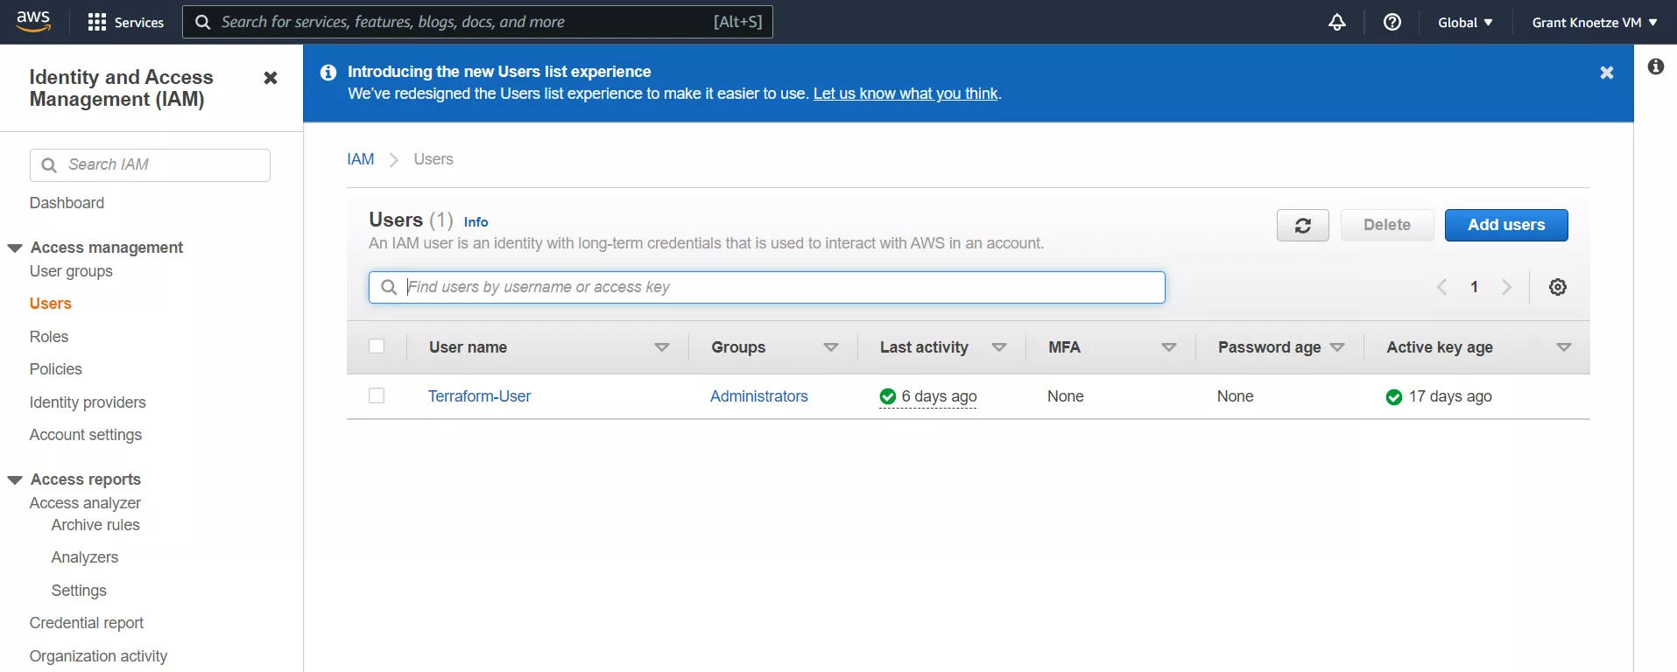The image size is (1677, 672).
Task: Click the 17 days ago active key age
Action: coord(1450,396)
